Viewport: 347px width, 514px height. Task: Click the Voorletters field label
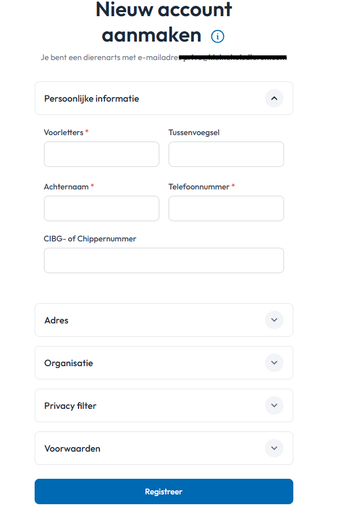[64, 132]
